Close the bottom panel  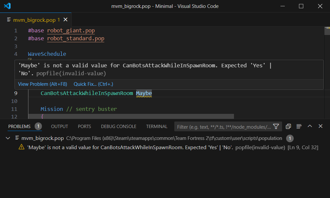320,126
